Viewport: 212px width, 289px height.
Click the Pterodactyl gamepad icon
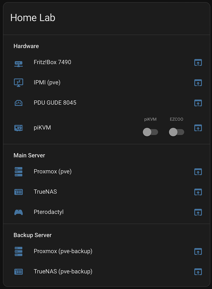click(18, 212)
